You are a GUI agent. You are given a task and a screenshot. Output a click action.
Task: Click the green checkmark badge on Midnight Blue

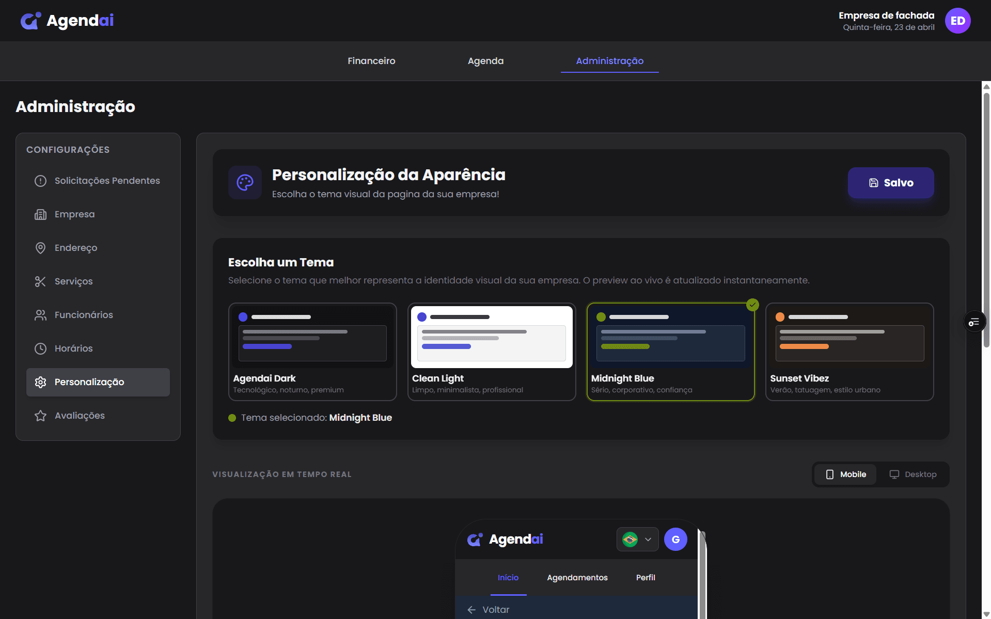752,305
